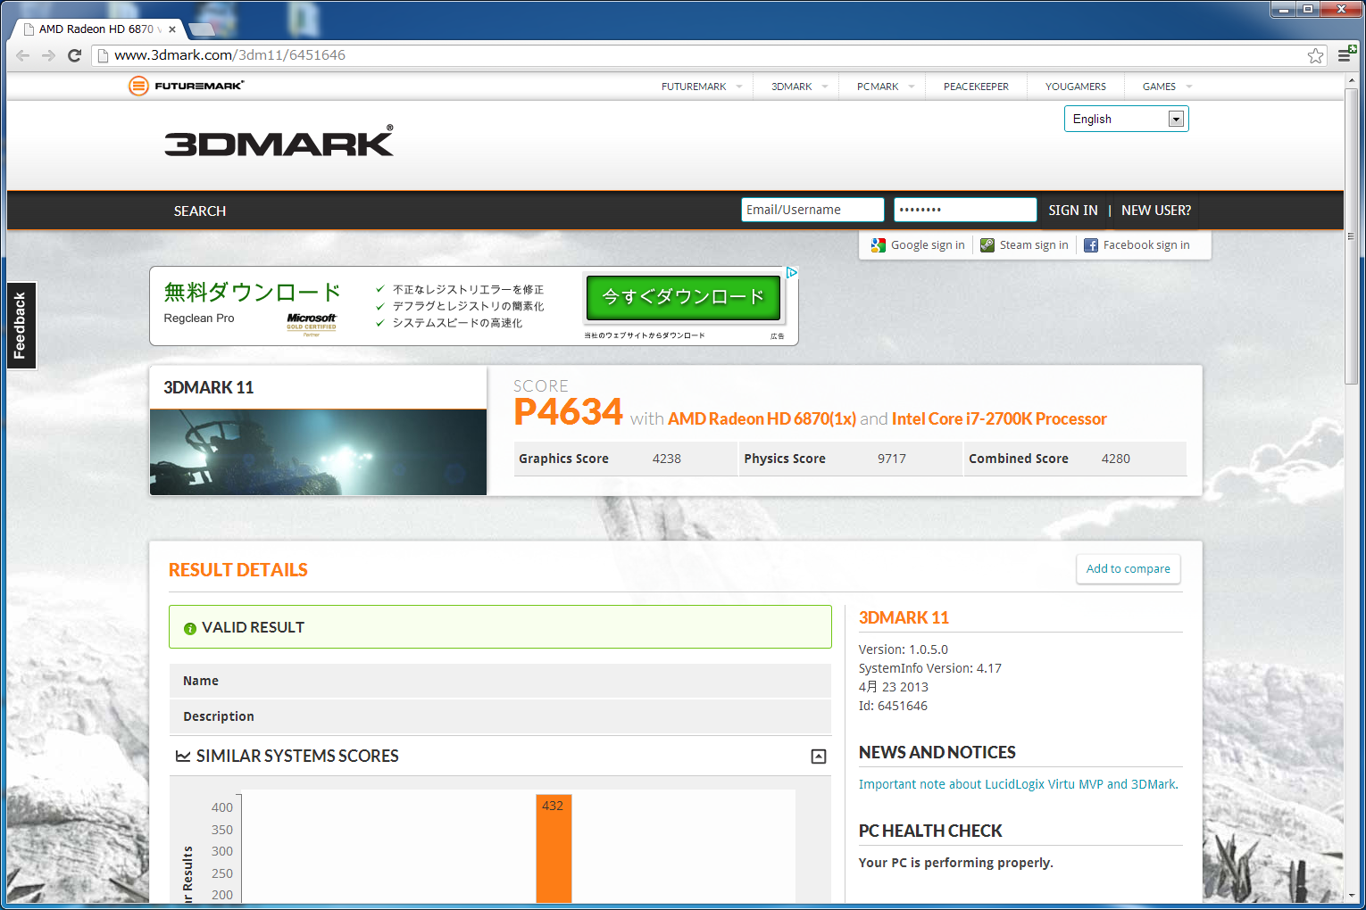The width and height of the screenshot is (1366, 910).
Task: Open the PEACEKEEPER nav item
Action: tap(976, 87)
